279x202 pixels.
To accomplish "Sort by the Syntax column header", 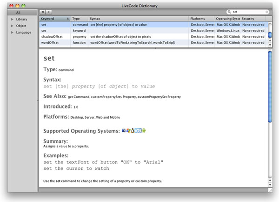I will tap(138, 19).
